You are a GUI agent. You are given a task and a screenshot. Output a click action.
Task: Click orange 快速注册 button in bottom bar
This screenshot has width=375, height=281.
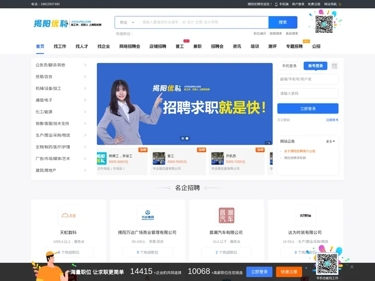tap(289, 272)
